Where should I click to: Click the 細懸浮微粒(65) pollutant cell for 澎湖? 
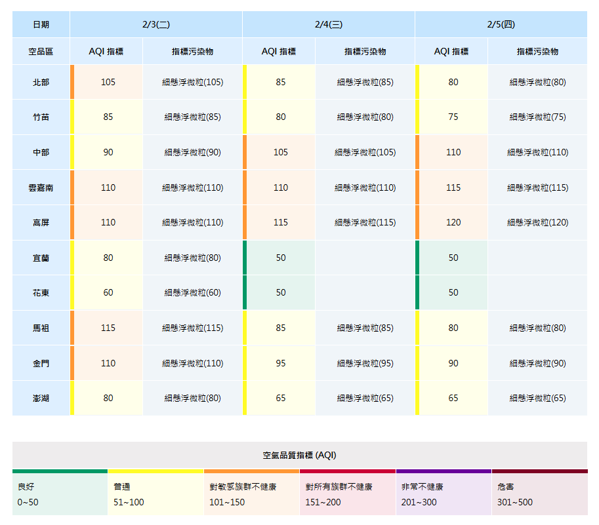(x=538, y=398)
